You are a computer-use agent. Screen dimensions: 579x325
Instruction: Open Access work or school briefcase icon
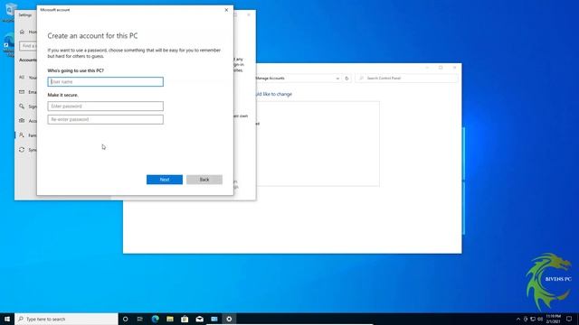pyautogui.click(x=22, y=120)
